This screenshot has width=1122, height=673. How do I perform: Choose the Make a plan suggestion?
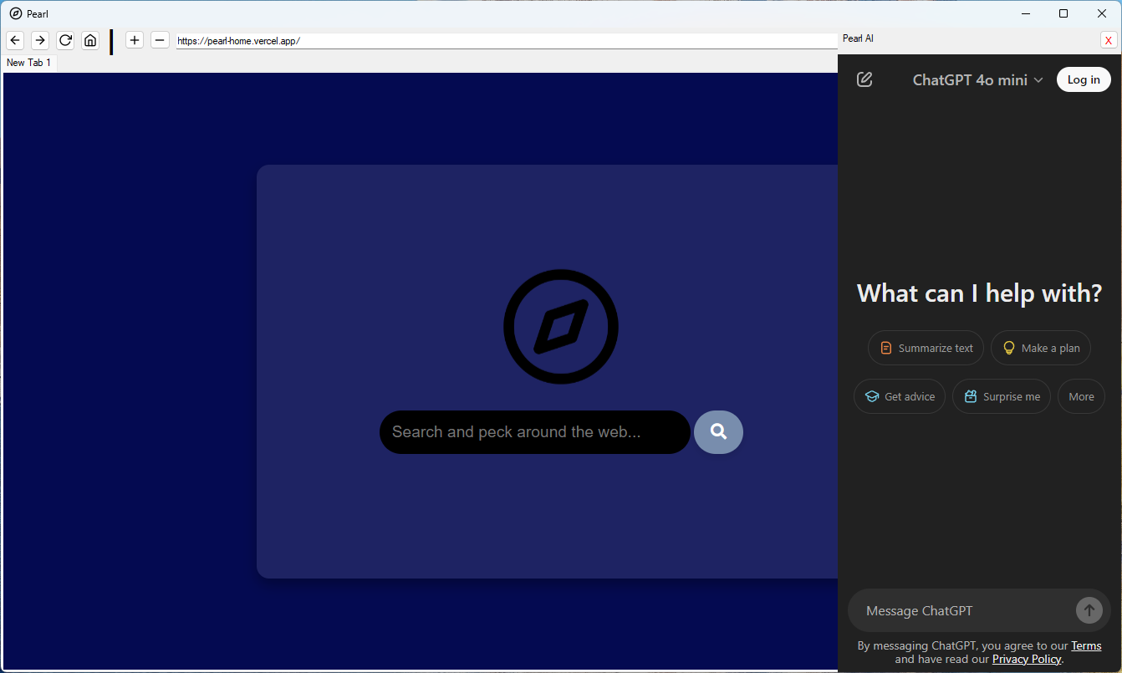click(1041, 347)
